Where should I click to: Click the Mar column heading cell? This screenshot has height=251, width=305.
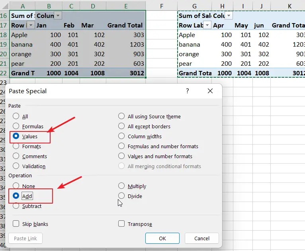tap(93, 25)
